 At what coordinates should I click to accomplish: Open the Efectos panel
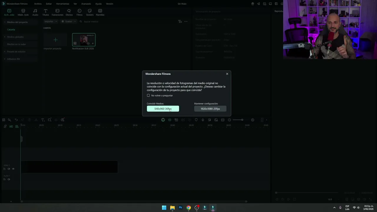pos(69,12)
